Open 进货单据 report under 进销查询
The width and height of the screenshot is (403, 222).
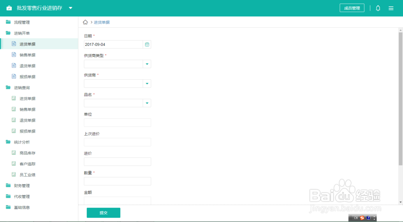(x=39, y=99)
